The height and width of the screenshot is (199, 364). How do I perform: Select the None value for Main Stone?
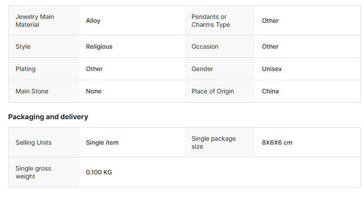tap(94, 91)
